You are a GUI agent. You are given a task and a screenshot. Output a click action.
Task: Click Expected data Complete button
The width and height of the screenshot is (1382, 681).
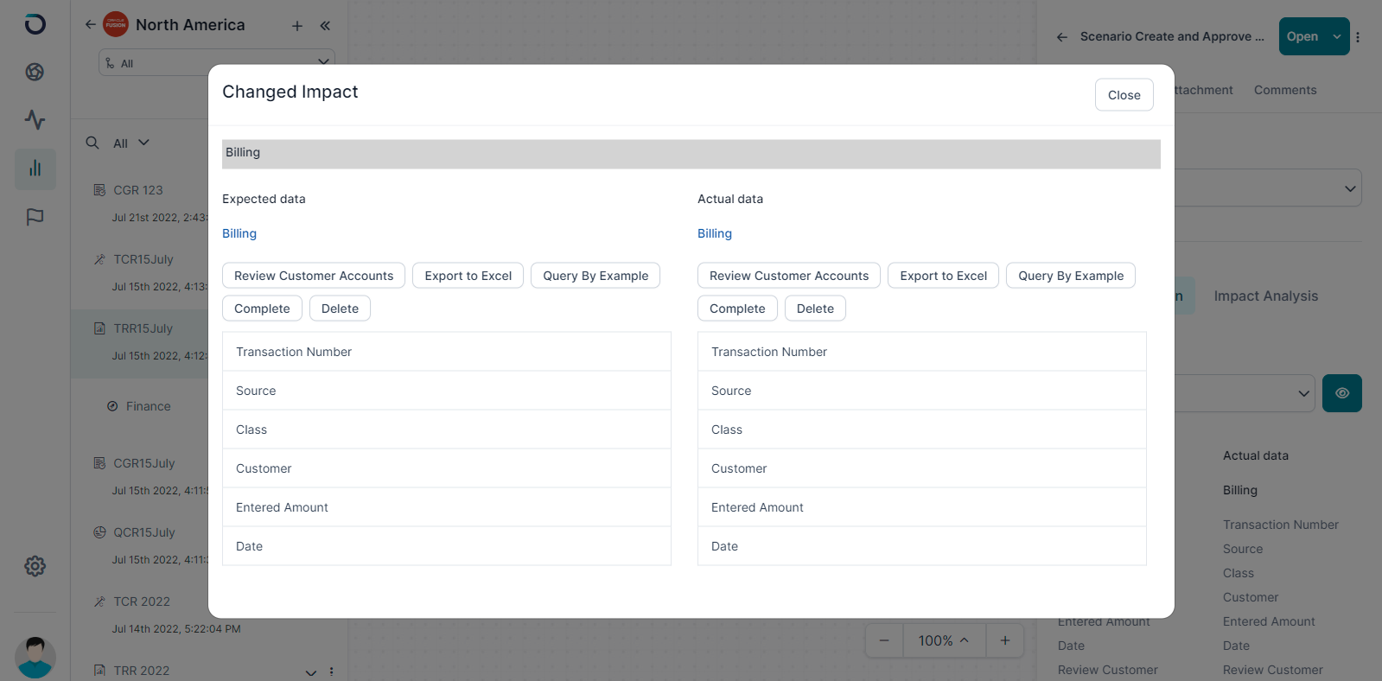262,309
